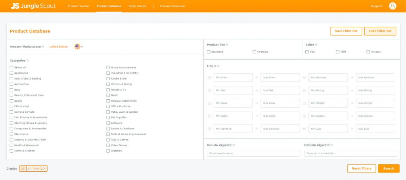This screenshot has width=406, height=180.
Task: Click the Load Filter Set button
Action: [380, 31]
